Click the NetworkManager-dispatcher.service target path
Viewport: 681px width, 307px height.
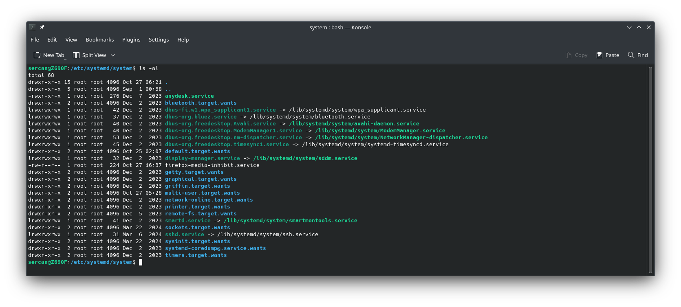coord(401,138)
